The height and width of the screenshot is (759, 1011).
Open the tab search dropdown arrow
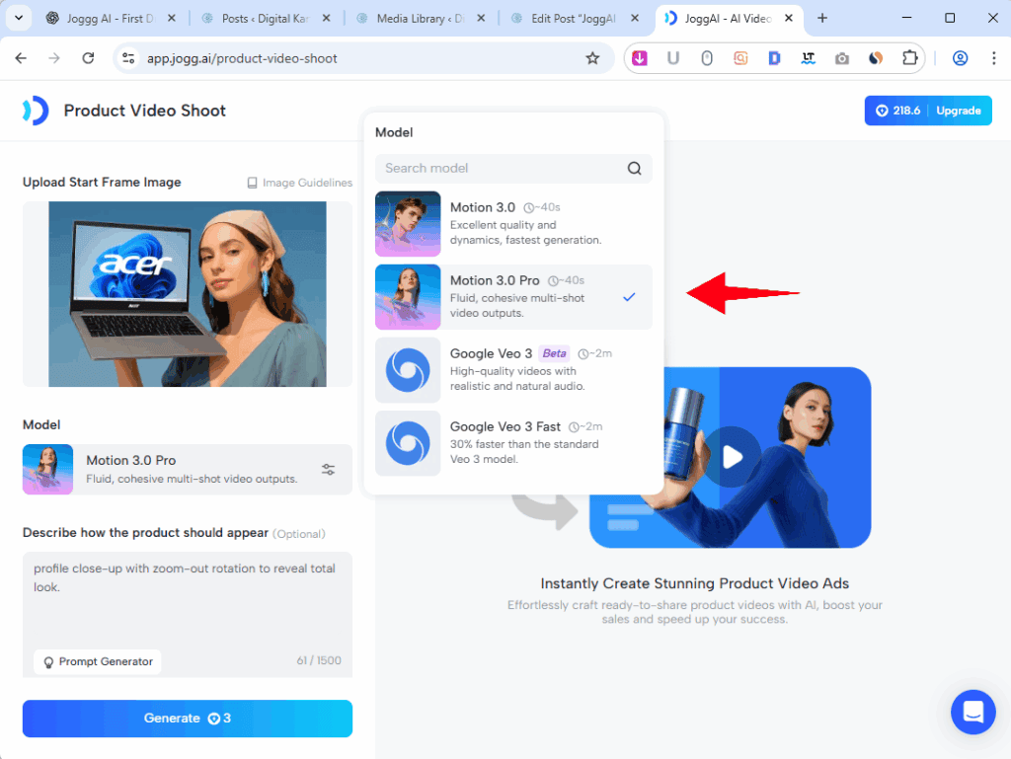18,18
